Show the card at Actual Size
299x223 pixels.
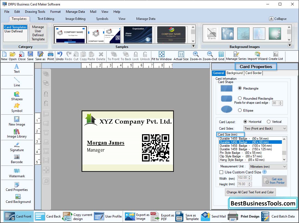pos(181,56)
